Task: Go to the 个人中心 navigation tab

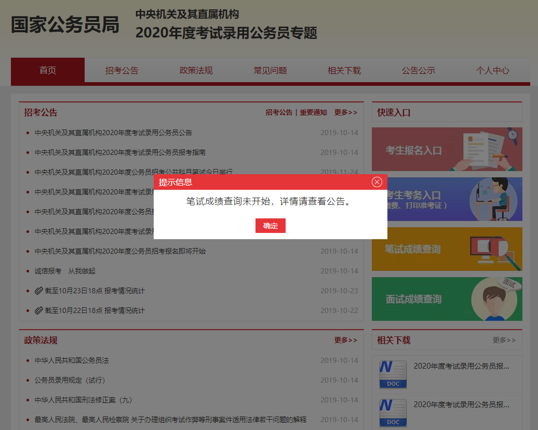Action: click(492, 71)
